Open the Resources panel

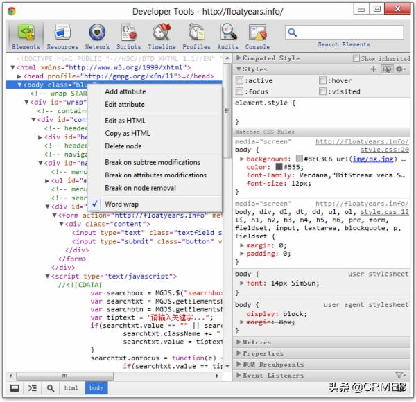pos(62,37)
